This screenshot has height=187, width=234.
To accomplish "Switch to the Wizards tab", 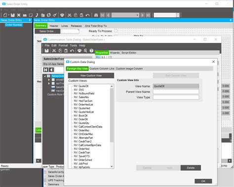I will [115, 53].
